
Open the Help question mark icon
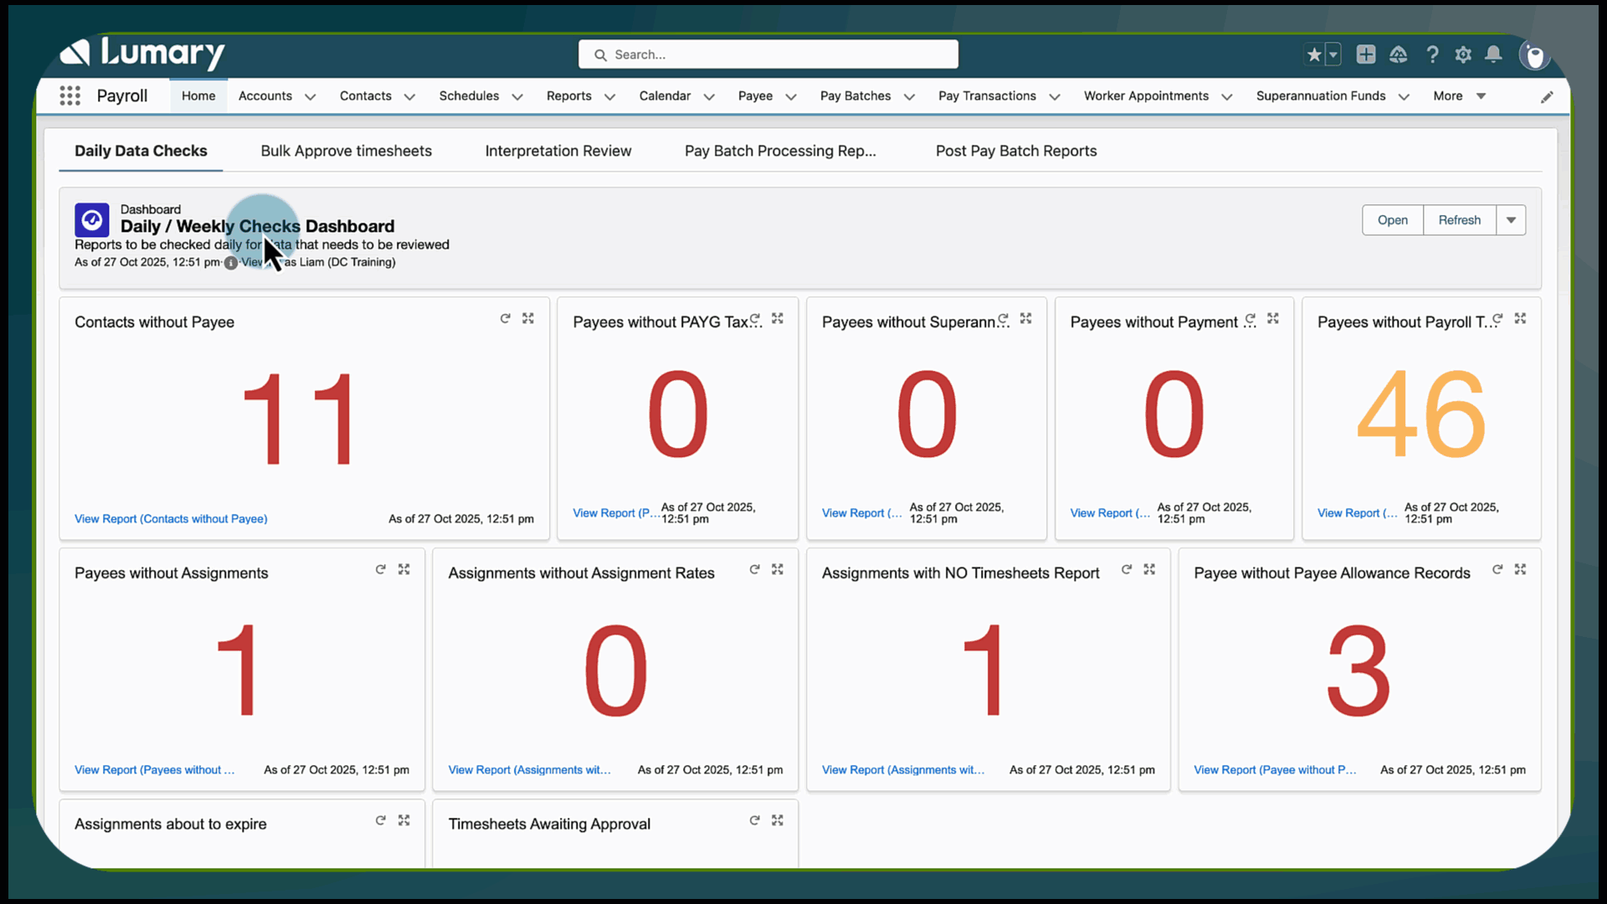click(x=1433, y=54)
